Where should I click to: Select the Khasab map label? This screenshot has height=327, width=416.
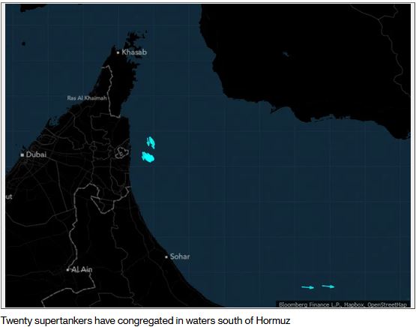(134, 52)
